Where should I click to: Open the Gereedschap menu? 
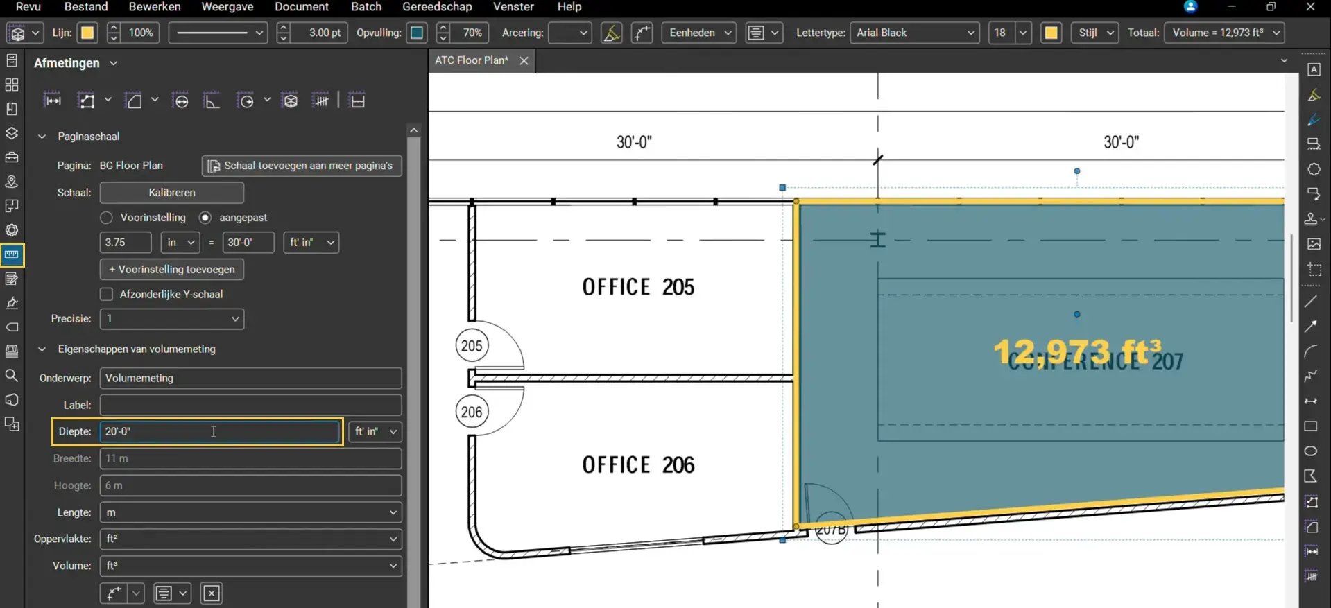click(437, 7)
